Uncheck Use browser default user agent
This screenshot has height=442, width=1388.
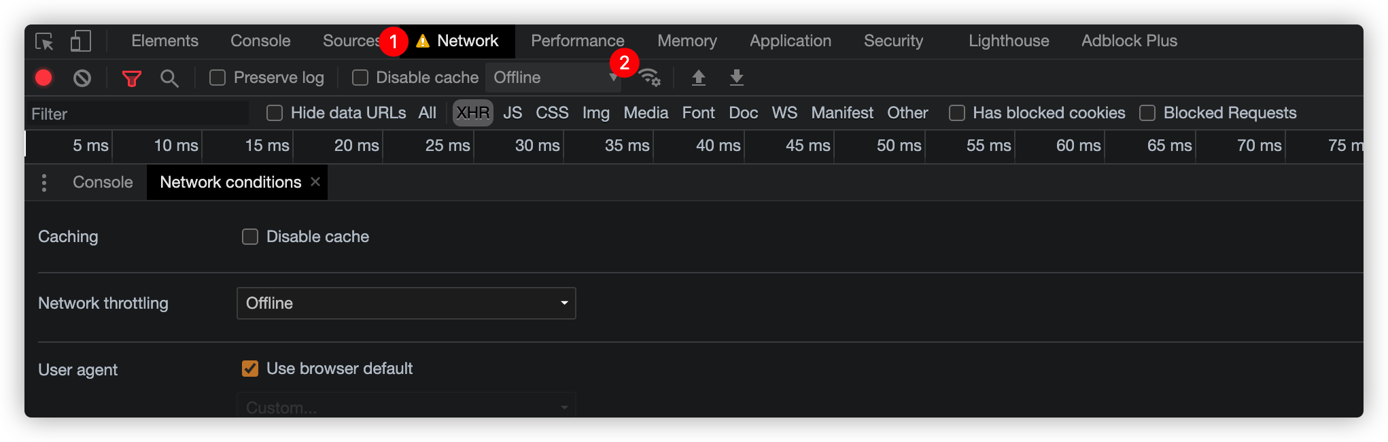[250, 369]
